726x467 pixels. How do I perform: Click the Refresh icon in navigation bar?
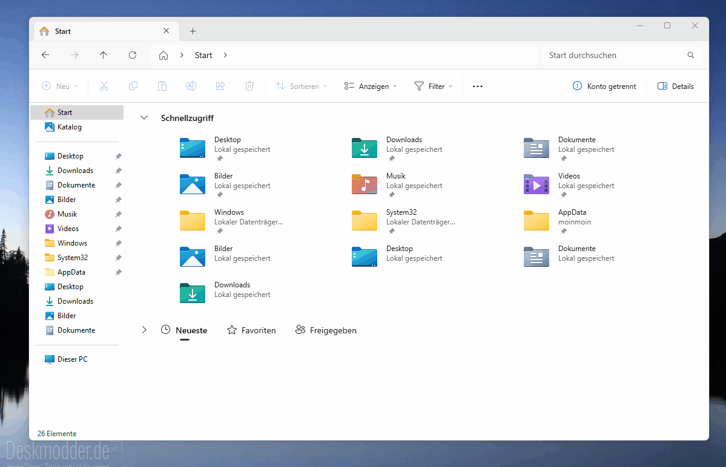point(133,55)
